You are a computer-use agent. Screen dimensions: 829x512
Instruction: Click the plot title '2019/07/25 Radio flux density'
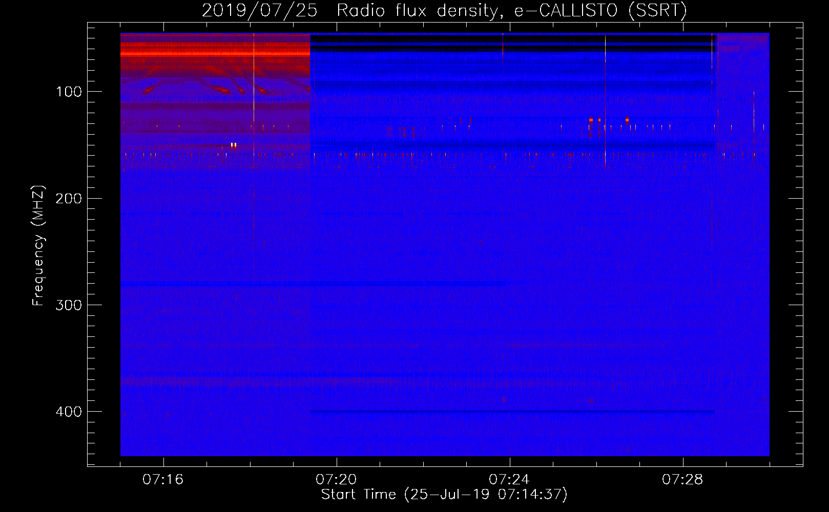[x=444, y=10]
